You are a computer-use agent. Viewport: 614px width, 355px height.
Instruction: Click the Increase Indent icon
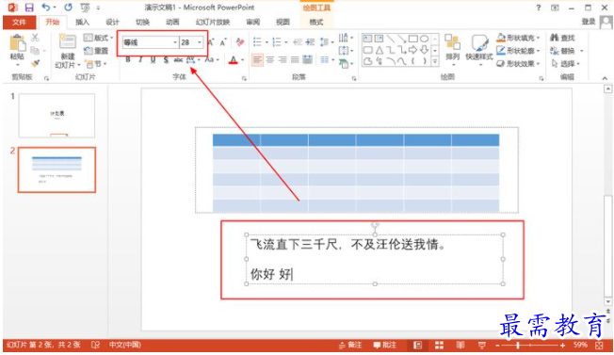click(310, 41)
